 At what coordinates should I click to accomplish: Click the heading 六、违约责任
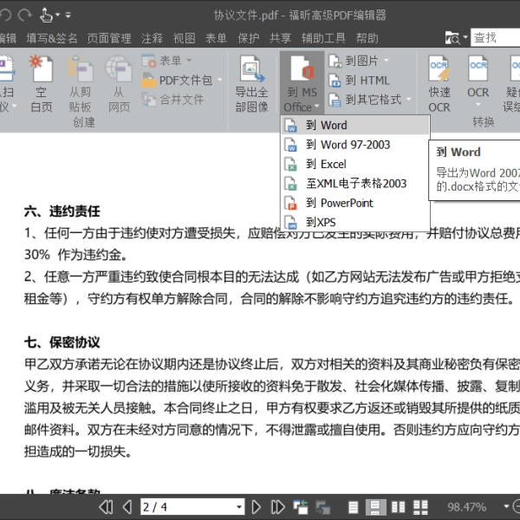pyautogui.click(x=62, y=211)
